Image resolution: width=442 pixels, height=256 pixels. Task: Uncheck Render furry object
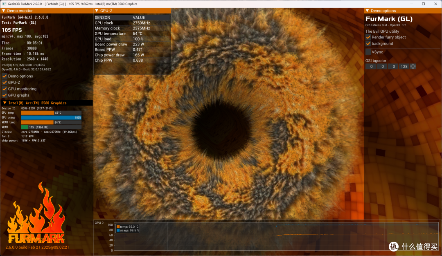click(x=368, y=37)
